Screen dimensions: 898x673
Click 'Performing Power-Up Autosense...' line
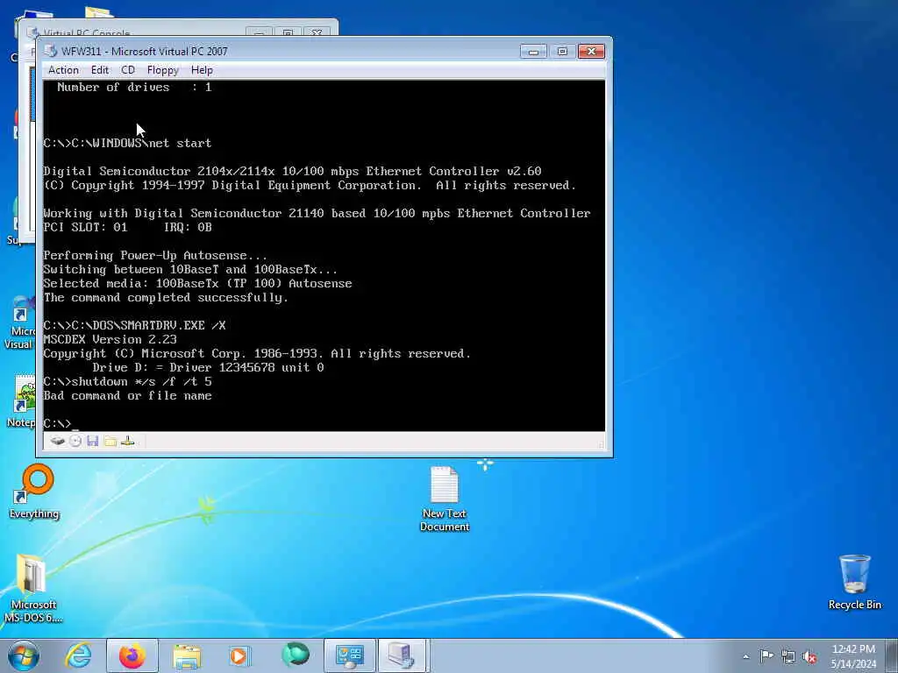pos(155,255)
